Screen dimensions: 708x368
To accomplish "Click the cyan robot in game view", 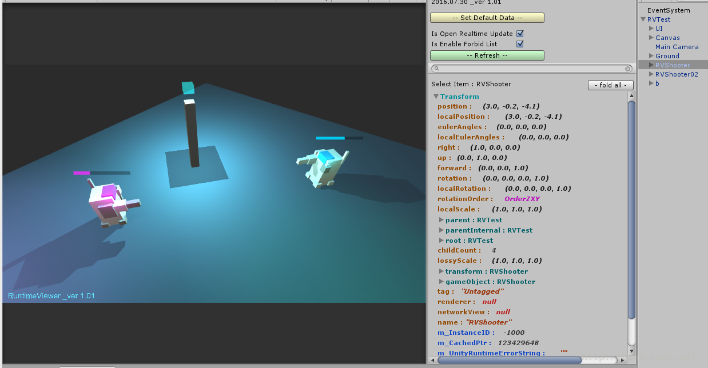I will pos(323,166).
